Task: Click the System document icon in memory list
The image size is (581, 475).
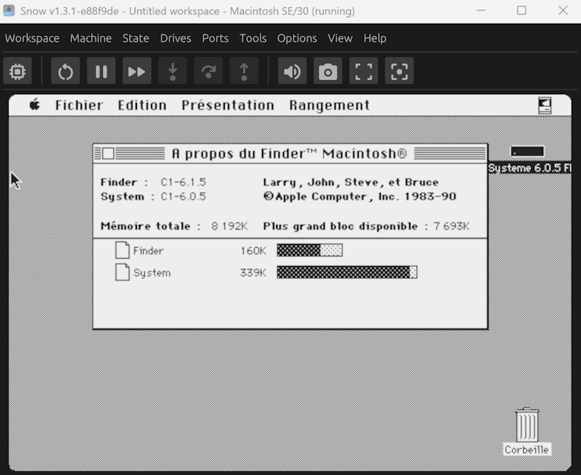Action: (122, 272)
